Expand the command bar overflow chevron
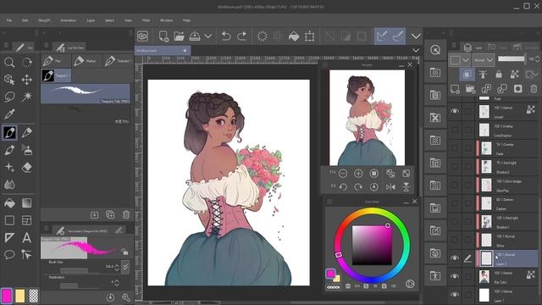This screenshot has width=542, height=305. click(416, 36)
